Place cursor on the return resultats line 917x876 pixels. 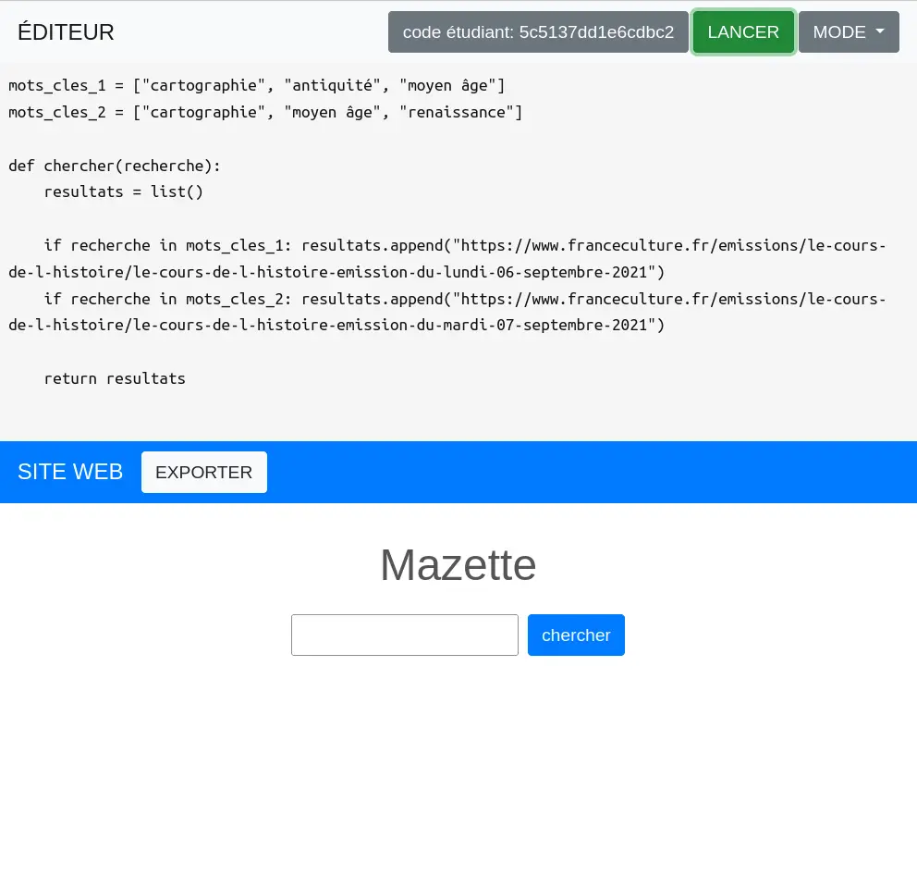pyautogui.click(x=115, y=378)
